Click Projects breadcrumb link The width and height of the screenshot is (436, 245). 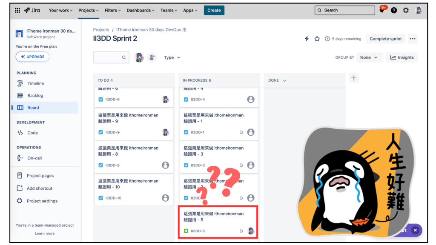pos(101,29)
